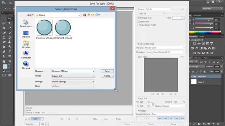The image size is (225, 126).
Task: Open the Preset PNG-24 dropdown
Action: (158, 9)
